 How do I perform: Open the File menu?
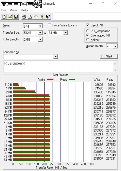coord(4,10)
